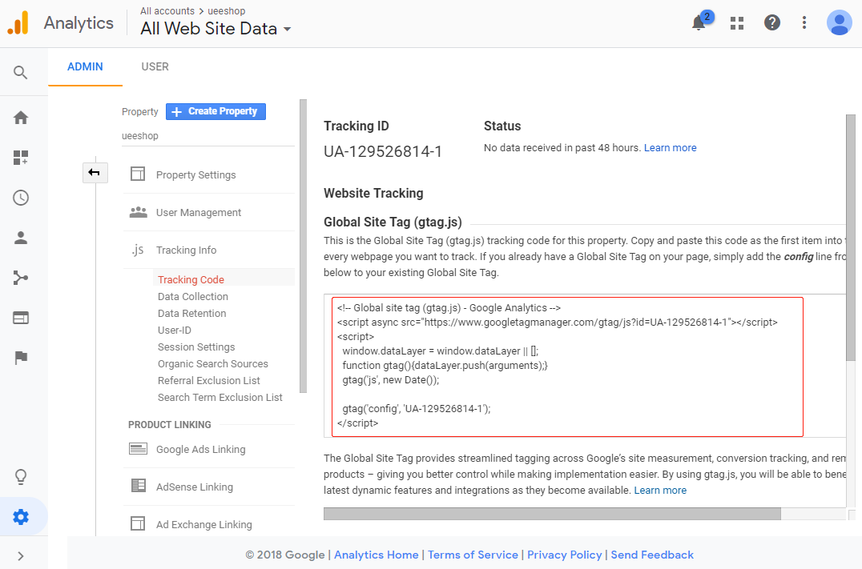
Task: Open Terms of Service footer link
Action: click(473, 555)
